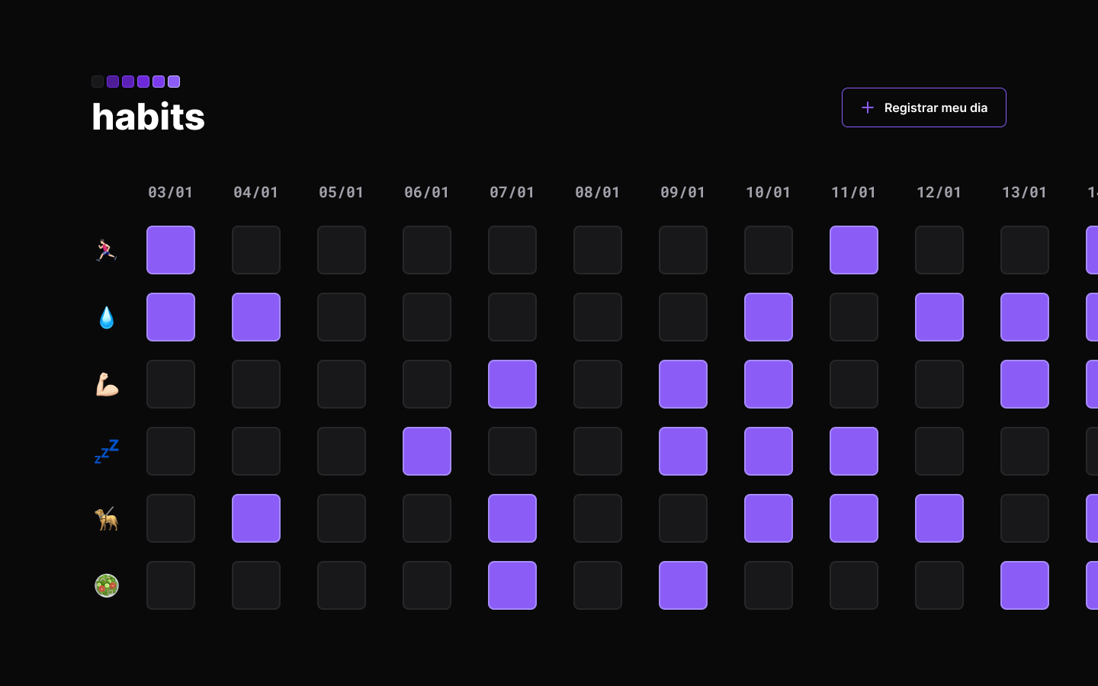Select the 03/01 date label
The height and width of the screenshot is (686, 1098).
coord(171,192)
